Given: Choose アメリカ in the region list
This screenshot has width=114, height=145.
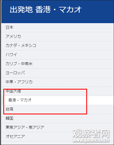Looking at the screenshot, I should [57, 37].
